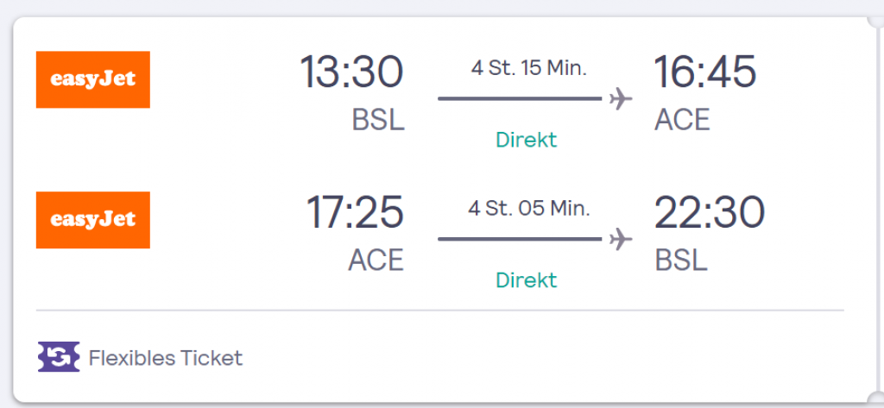Screen dimensions: 884x408
Task: Click the Direkt label on the outbound flight
Action: click(x=526, y=140)
